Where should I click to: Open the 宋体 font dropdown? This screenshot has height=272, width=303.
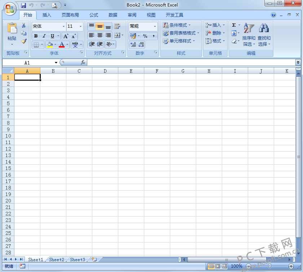63,26
